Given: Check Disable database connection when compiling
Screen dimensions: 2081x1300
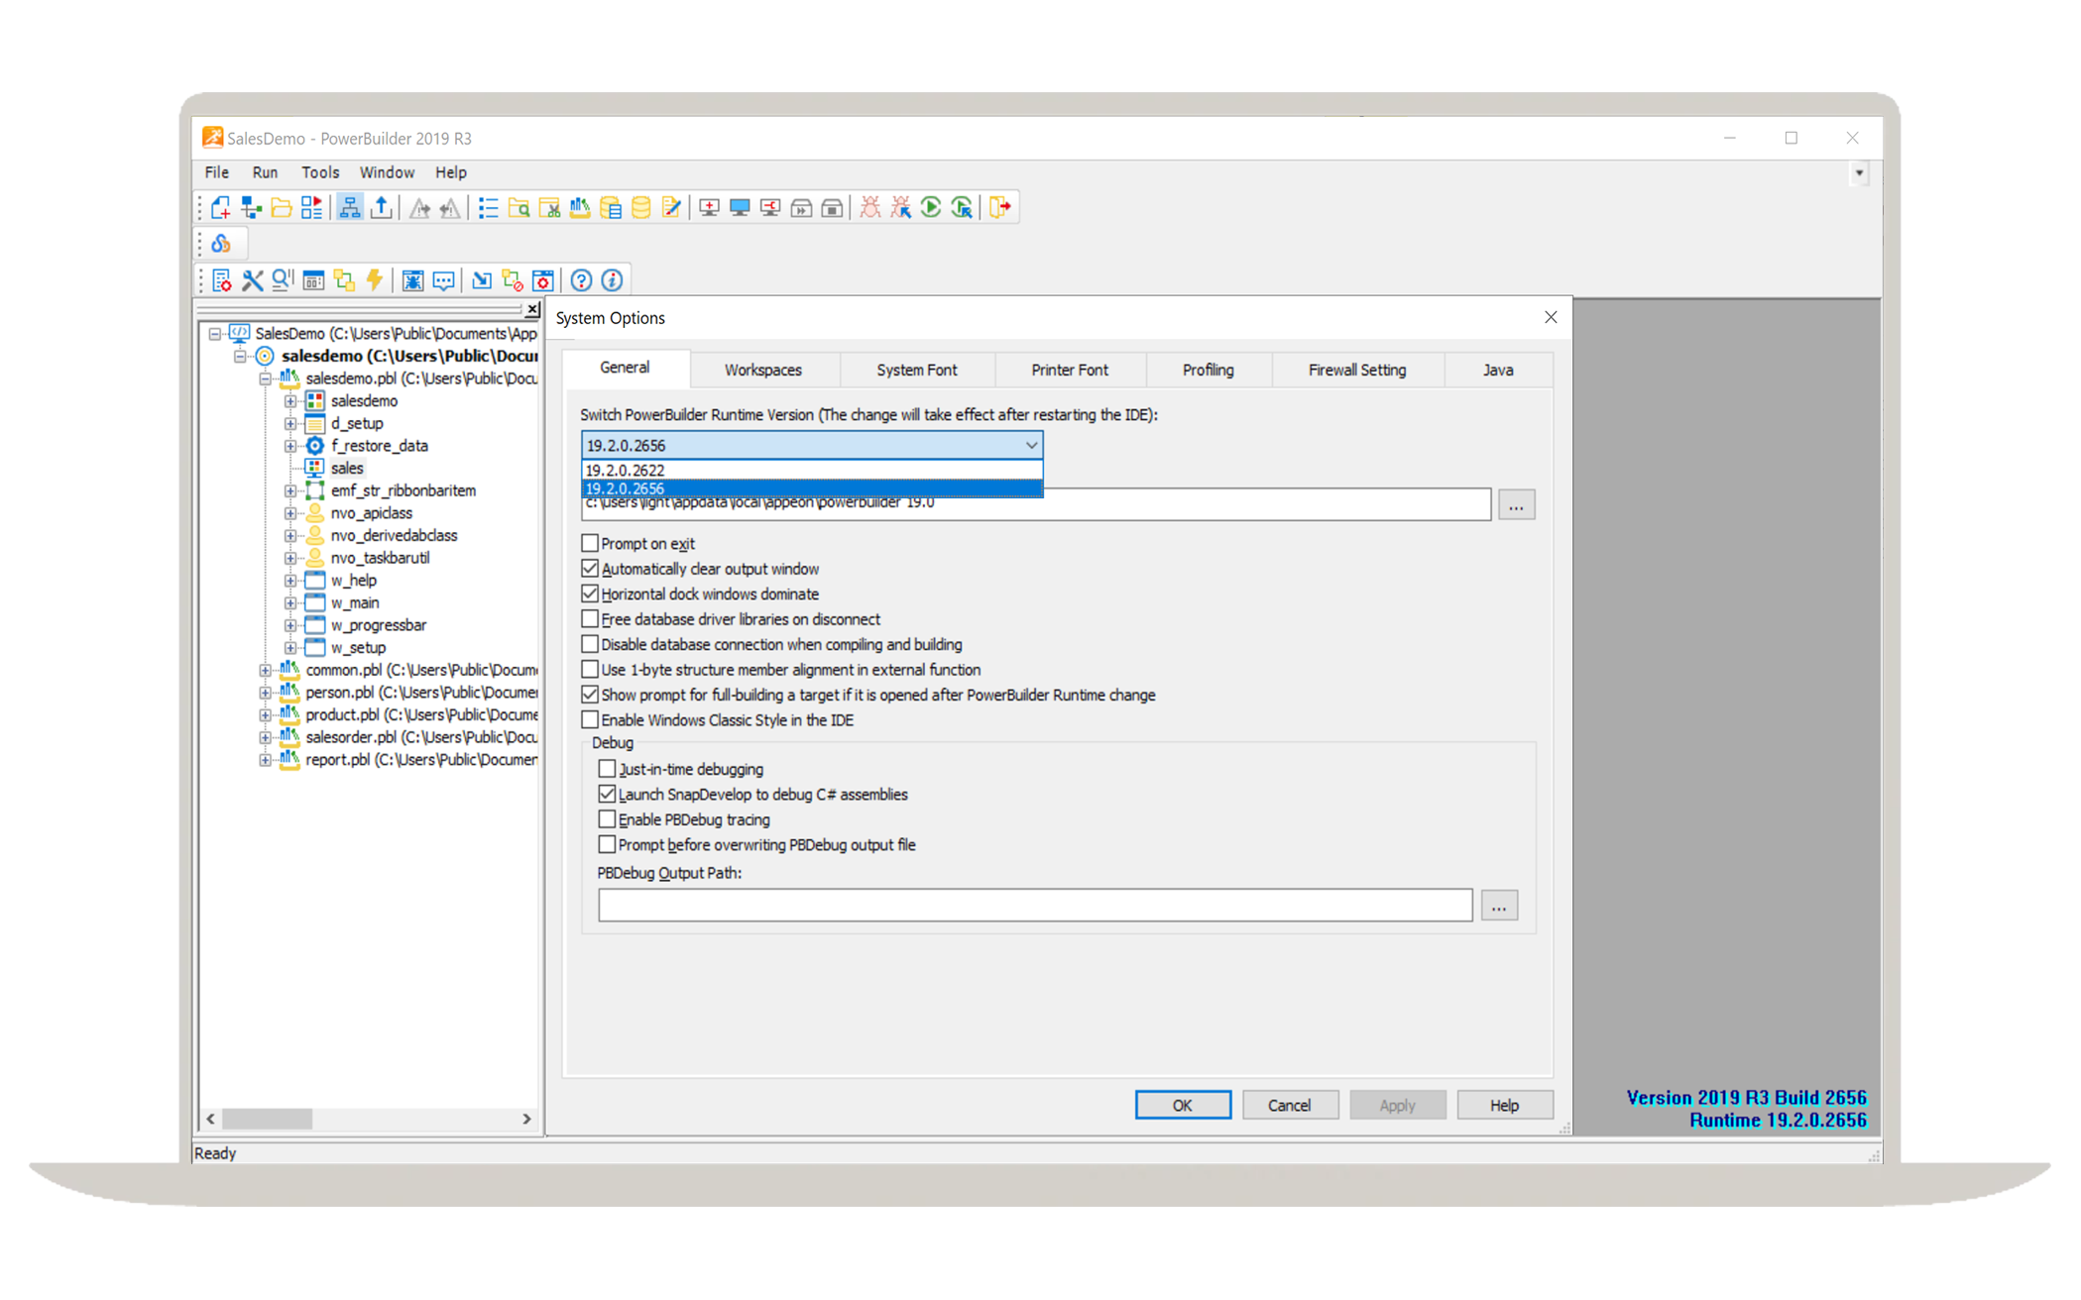Looking at the screenshot, I should click(590, 644).
